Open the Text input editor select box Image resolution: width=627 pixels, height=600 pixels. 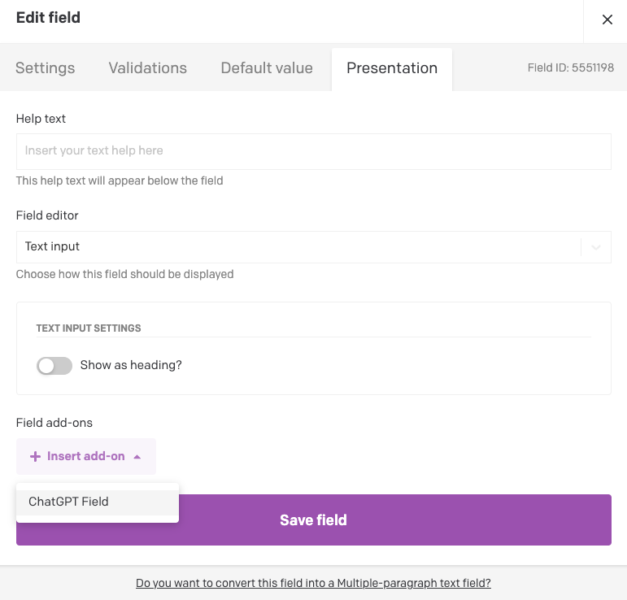[298, 247]
